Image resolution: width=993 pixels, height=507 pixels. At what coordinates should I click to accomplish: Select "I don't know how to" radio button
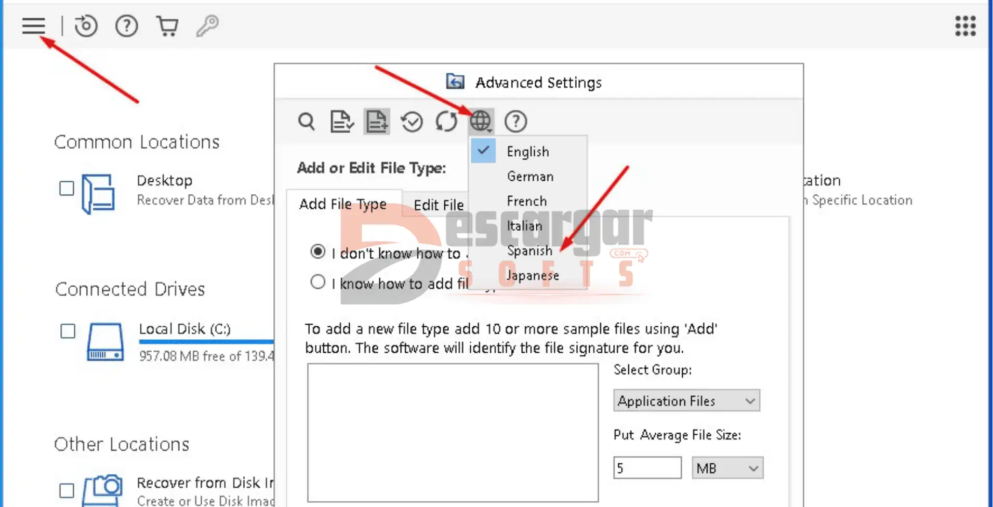317,252
